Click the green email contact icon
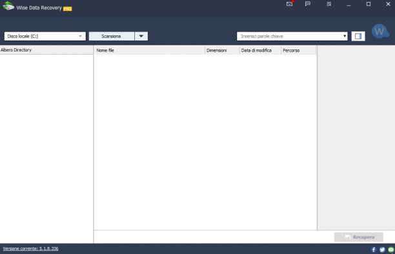The height and width of the screenshot is (254, 395). coord(391,249)
